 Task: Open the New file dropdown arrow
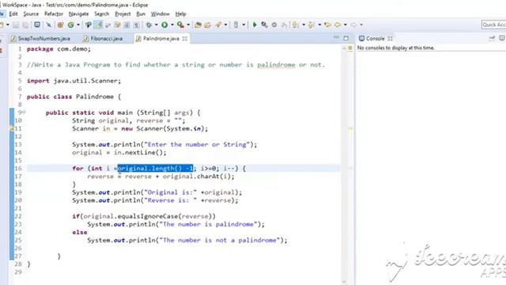7,25
